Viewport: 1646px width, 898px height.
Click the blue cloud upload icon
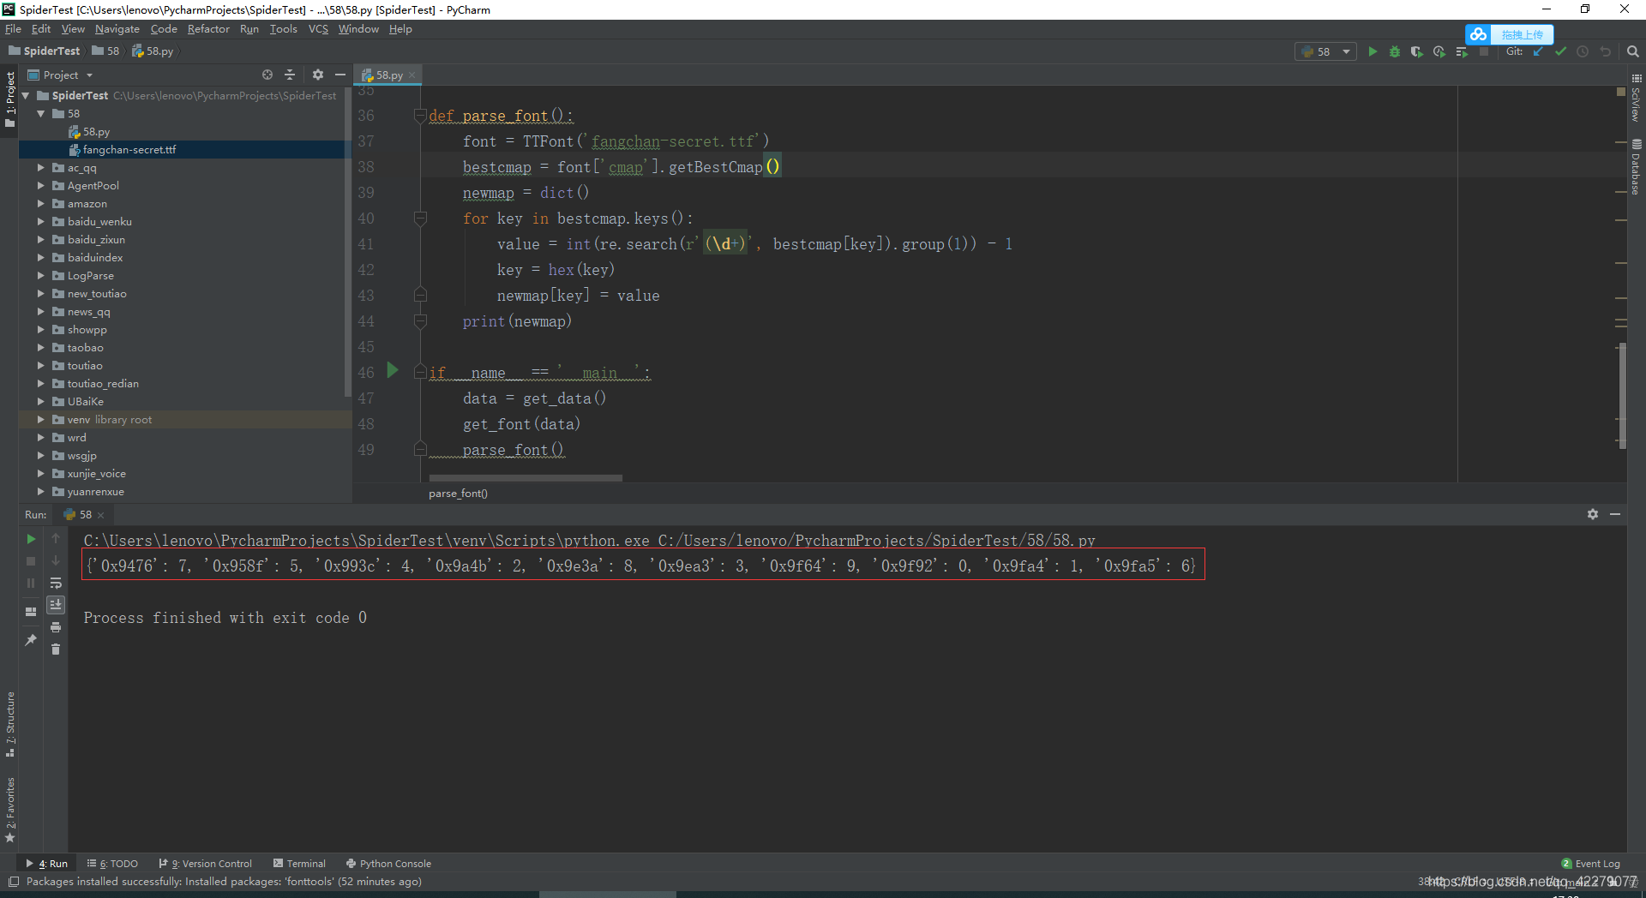pos(1478,34)
